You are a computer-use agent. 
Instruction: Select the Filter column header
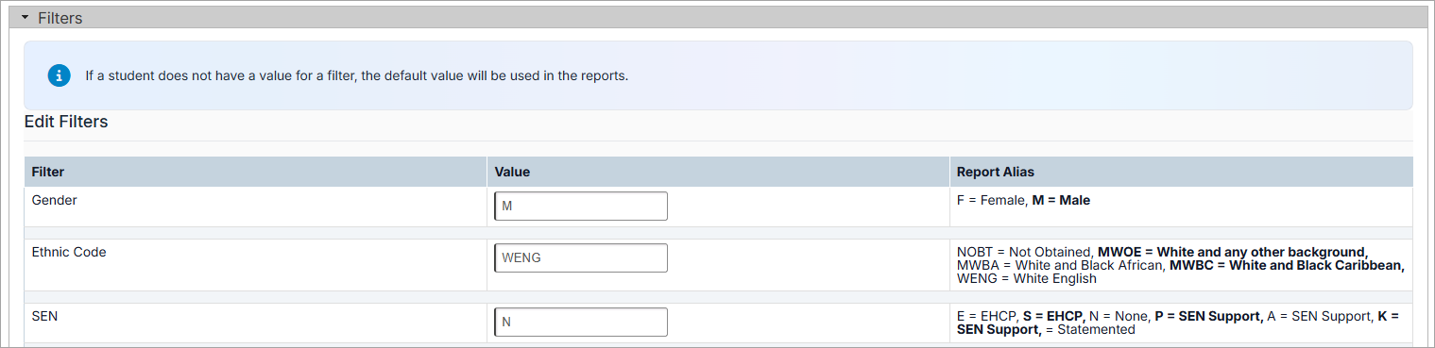tap(48, 172)
